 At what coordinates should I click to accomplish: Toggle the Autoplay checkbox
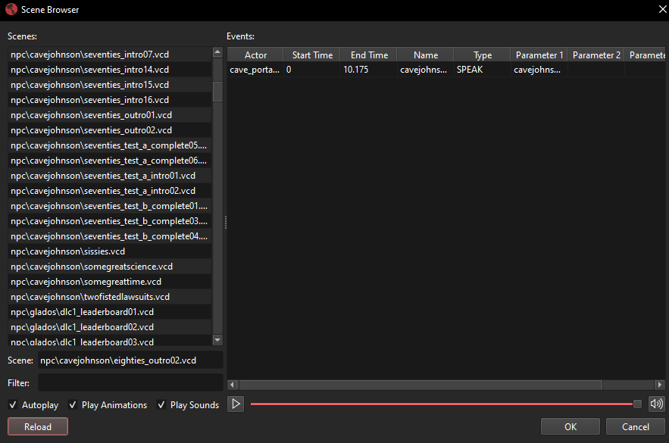coord(14,405)
